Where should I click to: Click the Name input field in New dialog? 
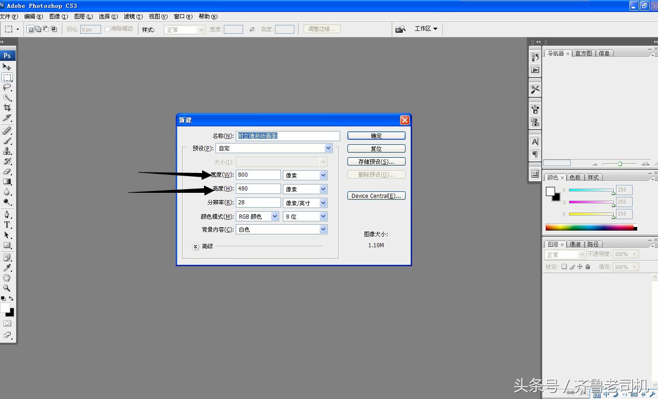288,136
